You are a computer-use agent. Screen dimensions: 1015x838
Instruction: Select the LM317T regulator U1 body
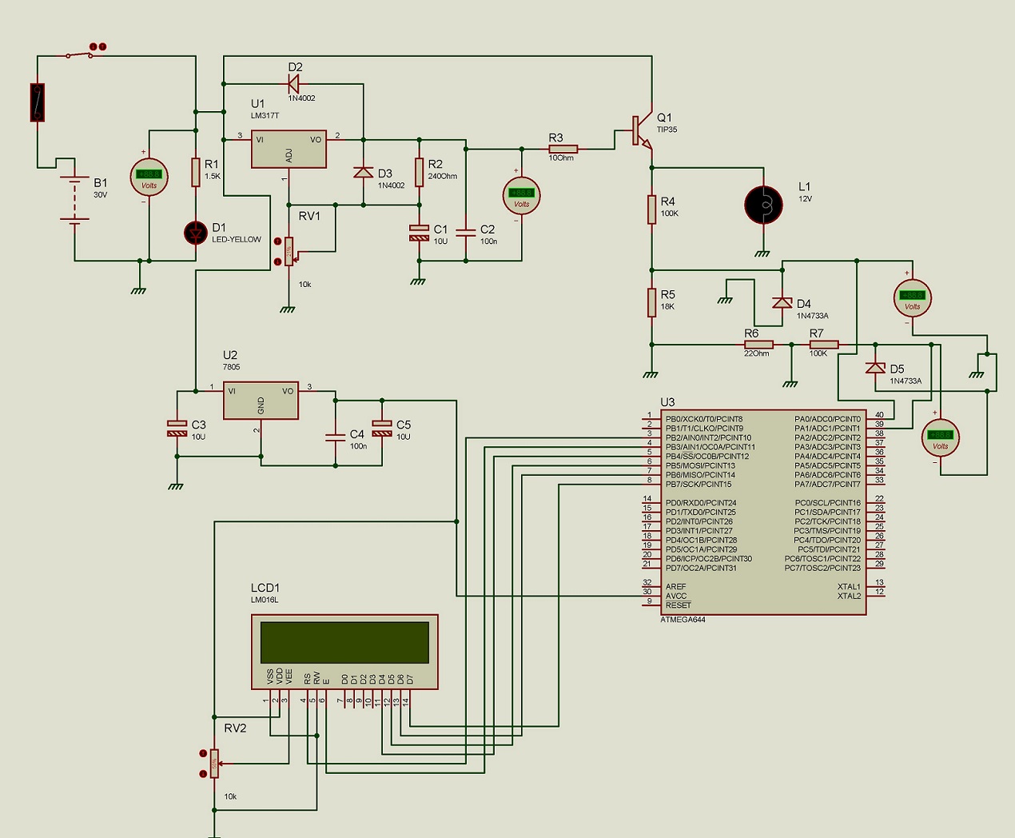click(289, 150)
